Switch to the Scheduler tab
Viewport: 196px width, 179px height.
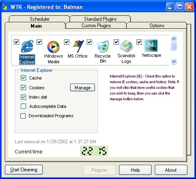point(40,19)
